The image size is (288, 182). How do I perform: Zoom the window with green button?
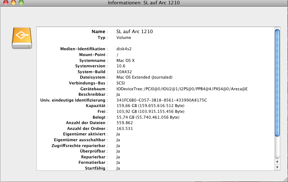21,3
